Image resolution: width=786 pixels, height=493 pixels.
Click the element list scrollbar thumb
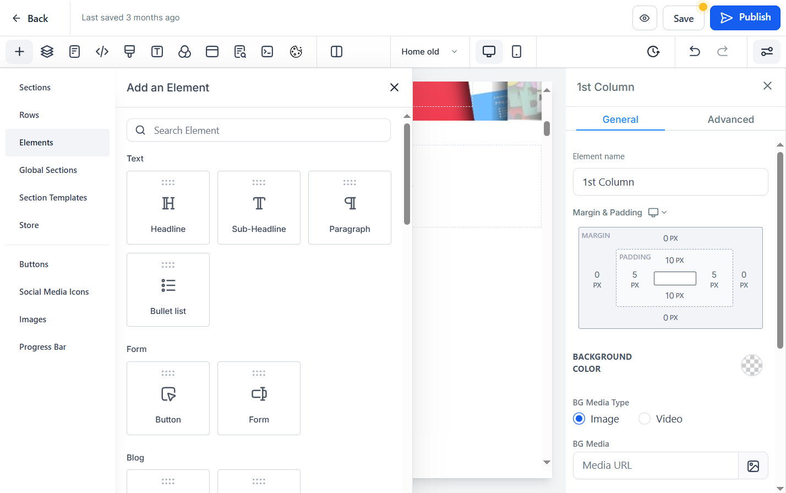click(x=407, y=174)
